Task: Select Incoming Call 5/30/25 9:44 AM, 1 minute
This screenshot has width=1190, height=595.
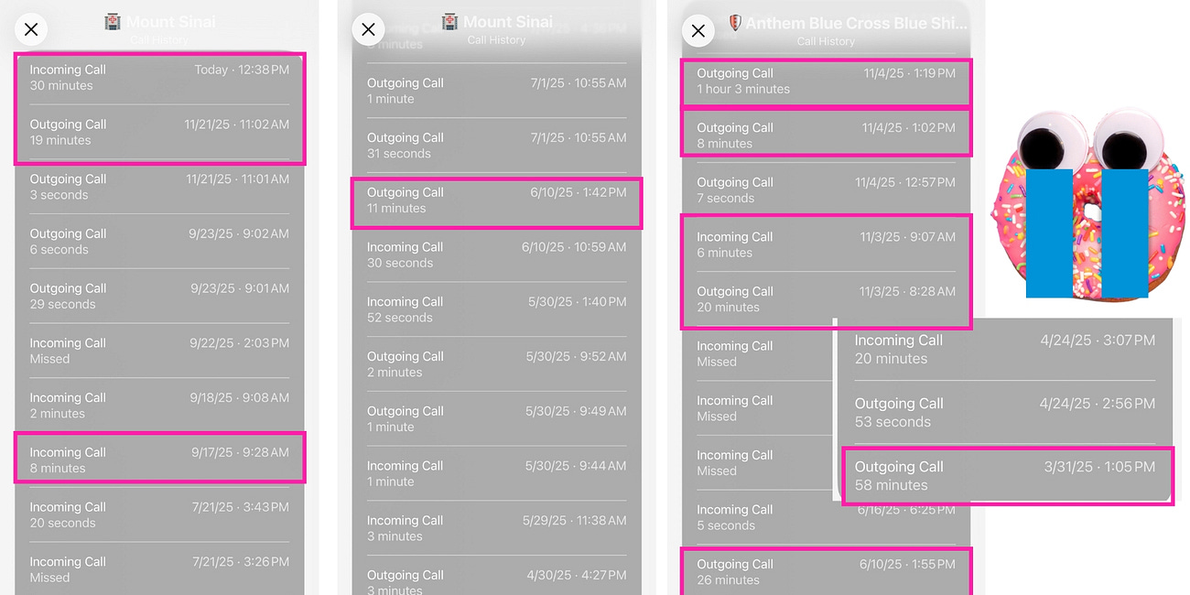Action: [x=497, y=473]
